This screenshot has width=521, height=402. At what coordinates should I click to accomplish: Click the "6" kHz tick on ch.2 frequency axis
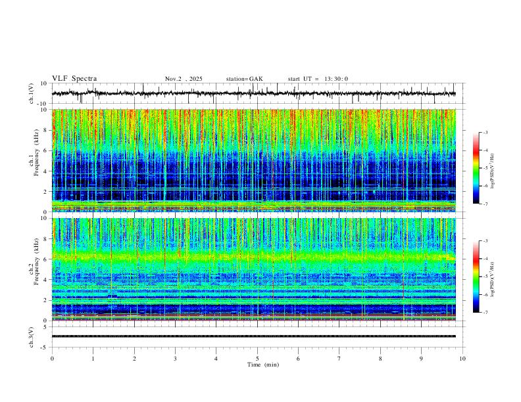pos(46,259)
